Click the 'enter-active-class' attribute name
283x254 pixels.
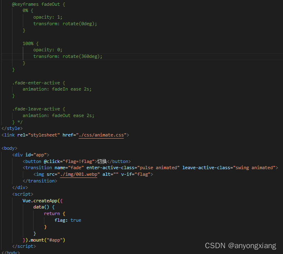[x=110, y=168]
